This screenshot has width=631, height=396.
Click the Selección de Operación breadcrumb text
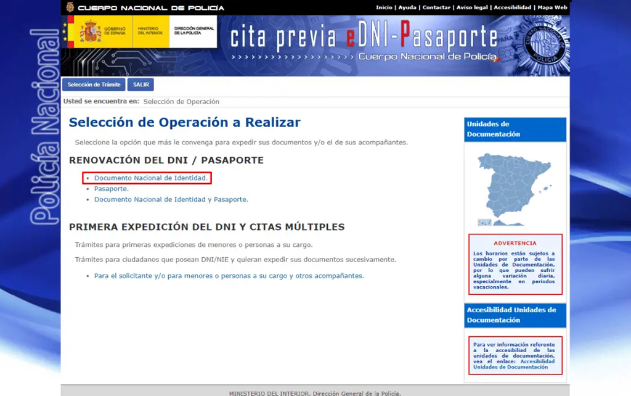coord(181,102)
